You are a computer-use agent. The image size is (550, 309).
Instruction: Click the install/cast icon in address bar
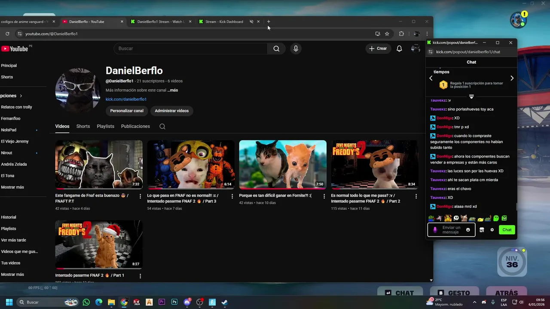(x=377, y=33)
